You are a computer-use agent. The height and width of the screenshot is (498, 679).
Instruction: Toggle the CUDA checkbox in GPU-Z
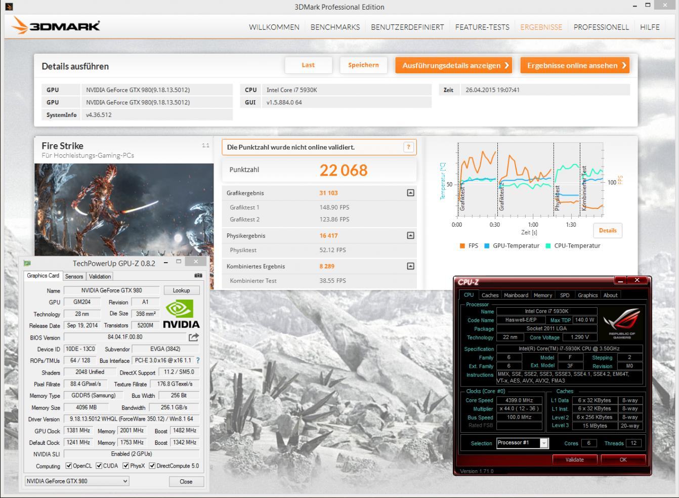[99, 466]
